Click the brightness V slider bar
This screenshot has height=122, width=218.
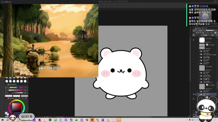[x=16, y=93]
